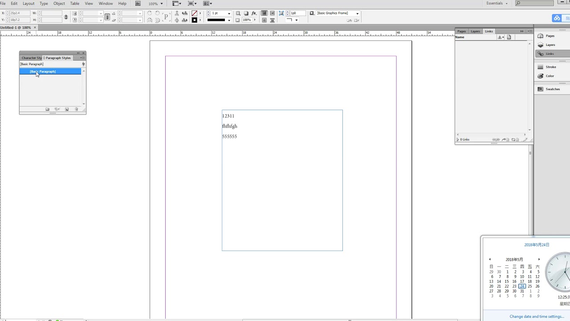Open Adobe Bridge via the Br icon
This screenshot has width=570, height=321.
tap(138, 4)
